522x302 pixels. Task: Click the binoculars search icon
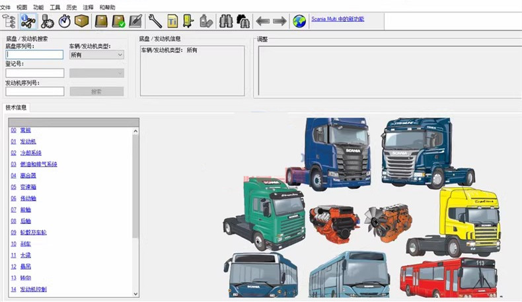[x=226, y=22]
